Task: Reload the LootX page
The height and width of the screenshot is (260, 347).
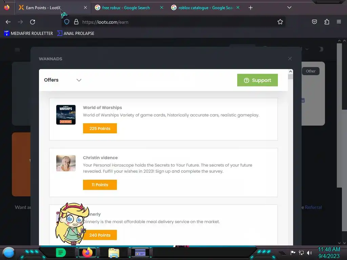Action: (33, 22)
